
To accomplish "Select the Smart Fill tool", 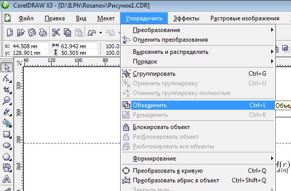I will [7, 123].
